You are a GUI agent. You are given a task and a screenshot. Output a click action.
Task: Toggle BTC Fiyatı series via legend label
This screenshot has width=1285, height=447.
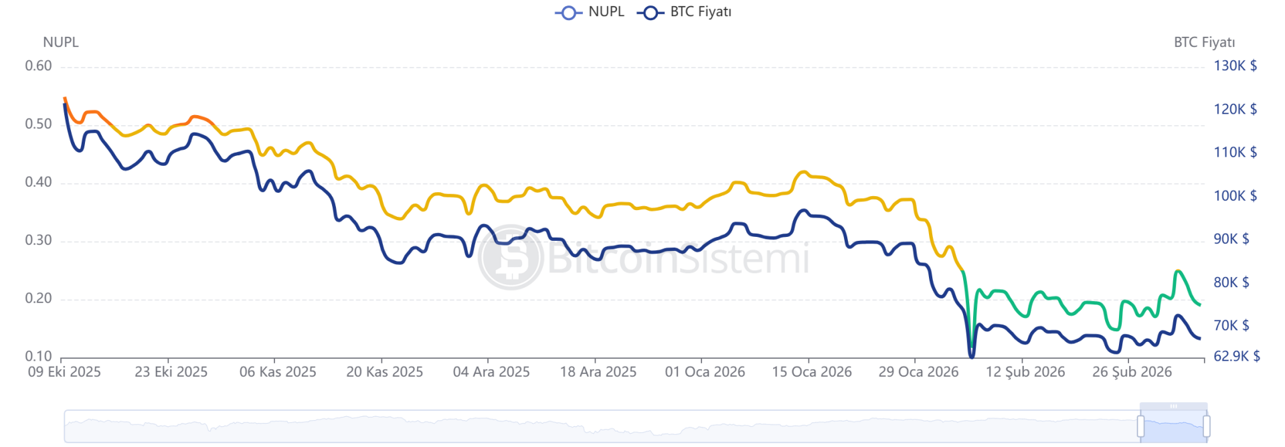coord(701,12)
